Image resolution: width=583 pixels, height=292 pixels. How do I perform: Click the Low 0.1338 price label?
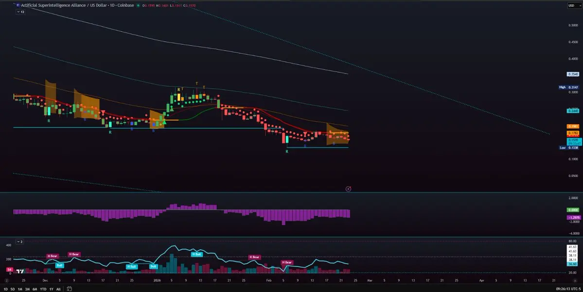point(568,147)
